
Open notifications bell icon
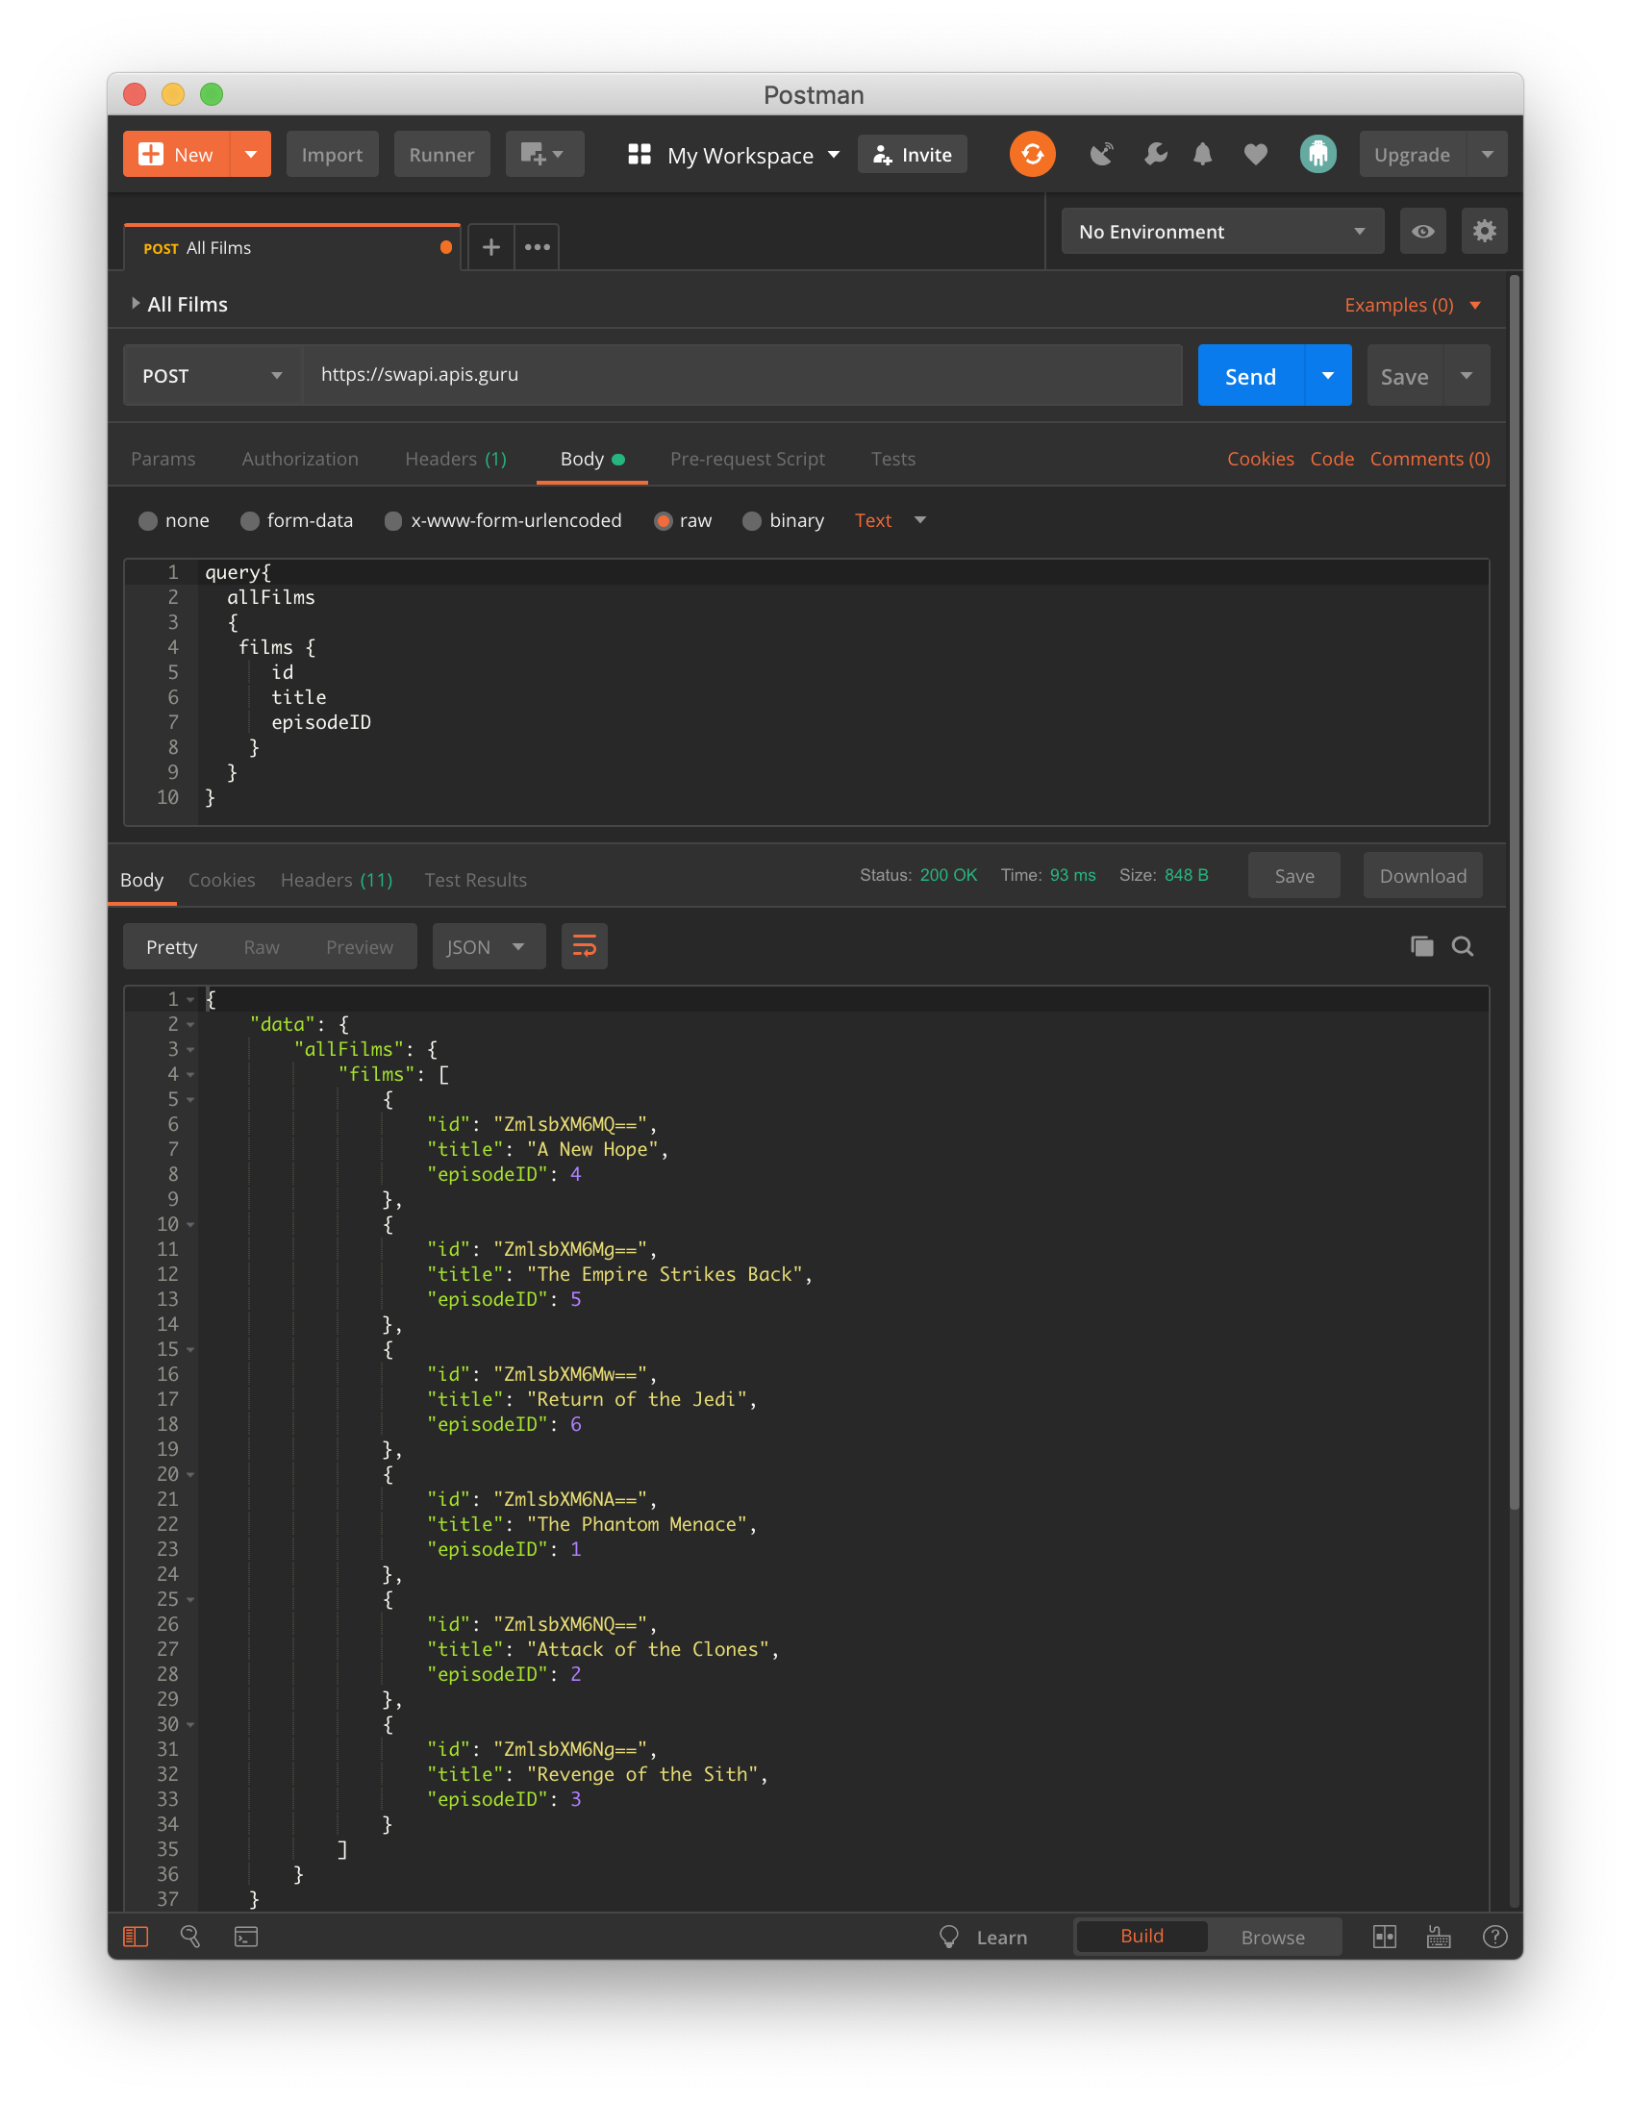(1201, 154)
